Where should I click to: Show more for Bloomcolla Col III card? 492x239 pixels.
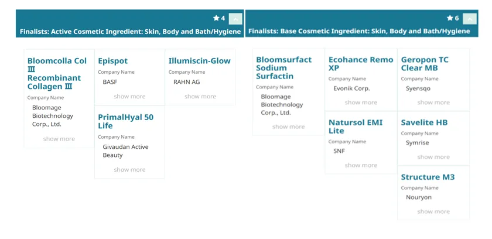tap(59, 139)
